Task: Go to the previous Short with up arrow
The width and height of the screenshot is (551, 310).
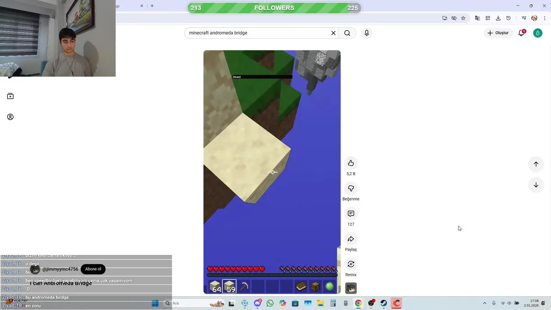Action: tap(536, 164)
